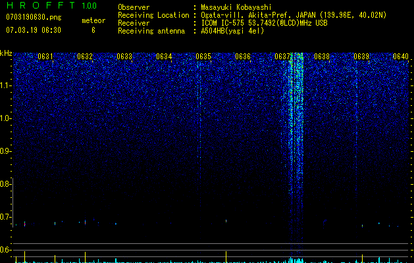Click the 0639 time marker
Viewport: 414px width, 263px height.
(x=361, y=57)
